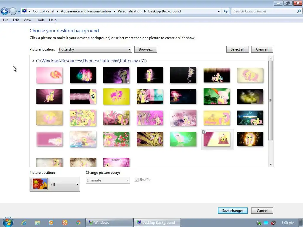Viewport: 303px width, 227px height.
Task: Click the red-marked tray icon
Action: pos(273,223)
